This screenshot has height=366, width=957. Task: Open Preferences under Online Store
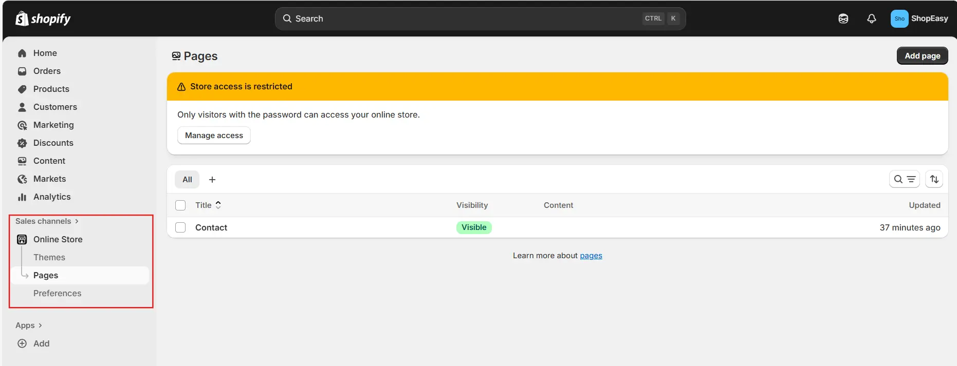tap(57, 293)
